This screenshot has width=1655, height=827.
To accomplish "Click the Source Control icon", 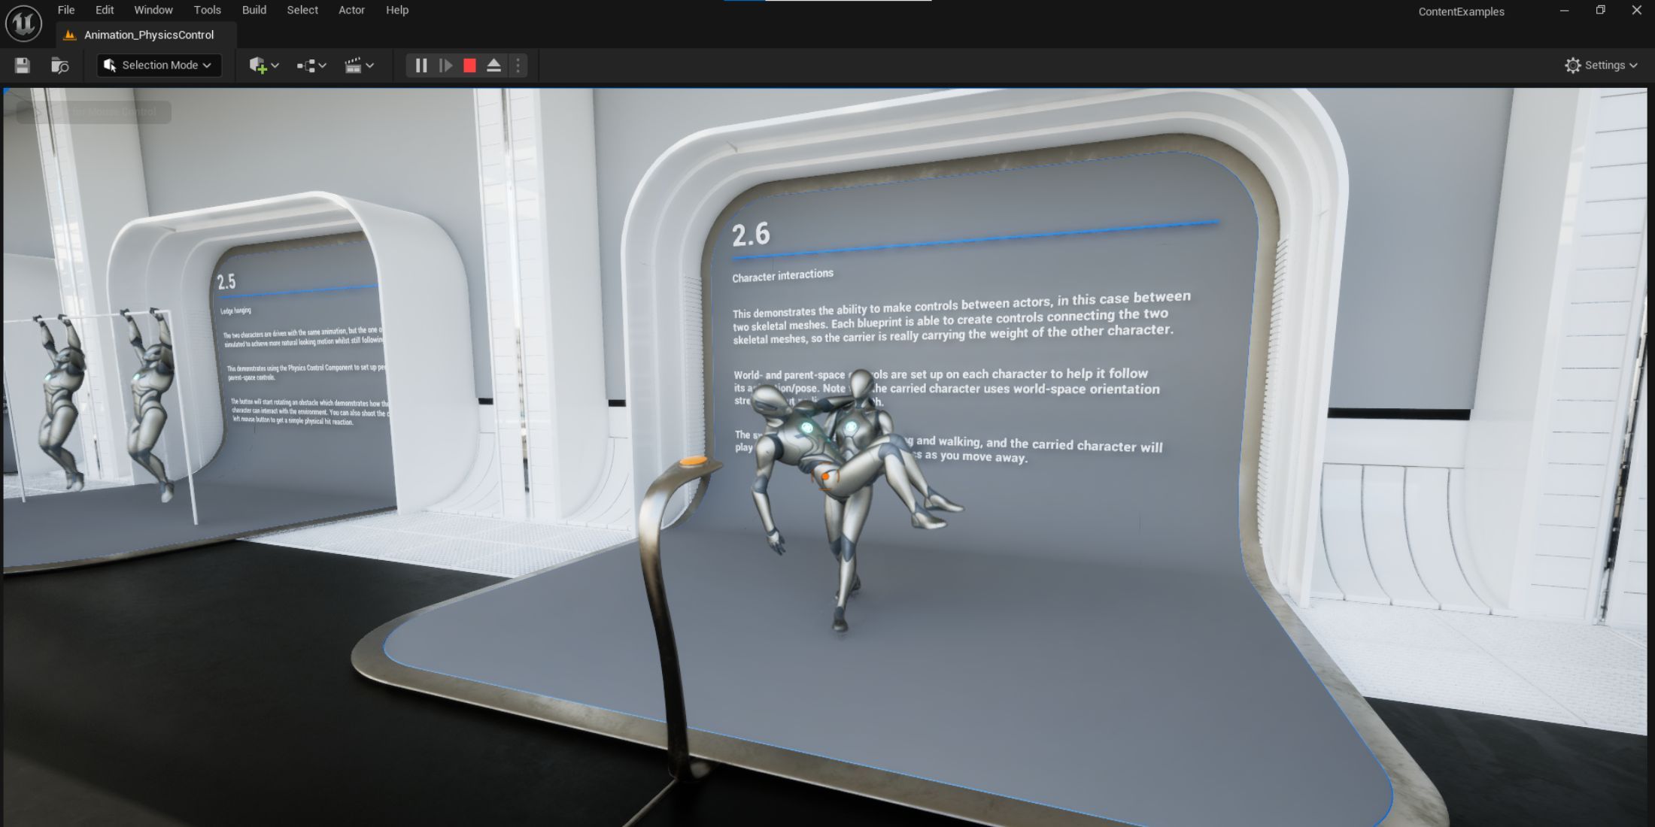I will point(59,65).
